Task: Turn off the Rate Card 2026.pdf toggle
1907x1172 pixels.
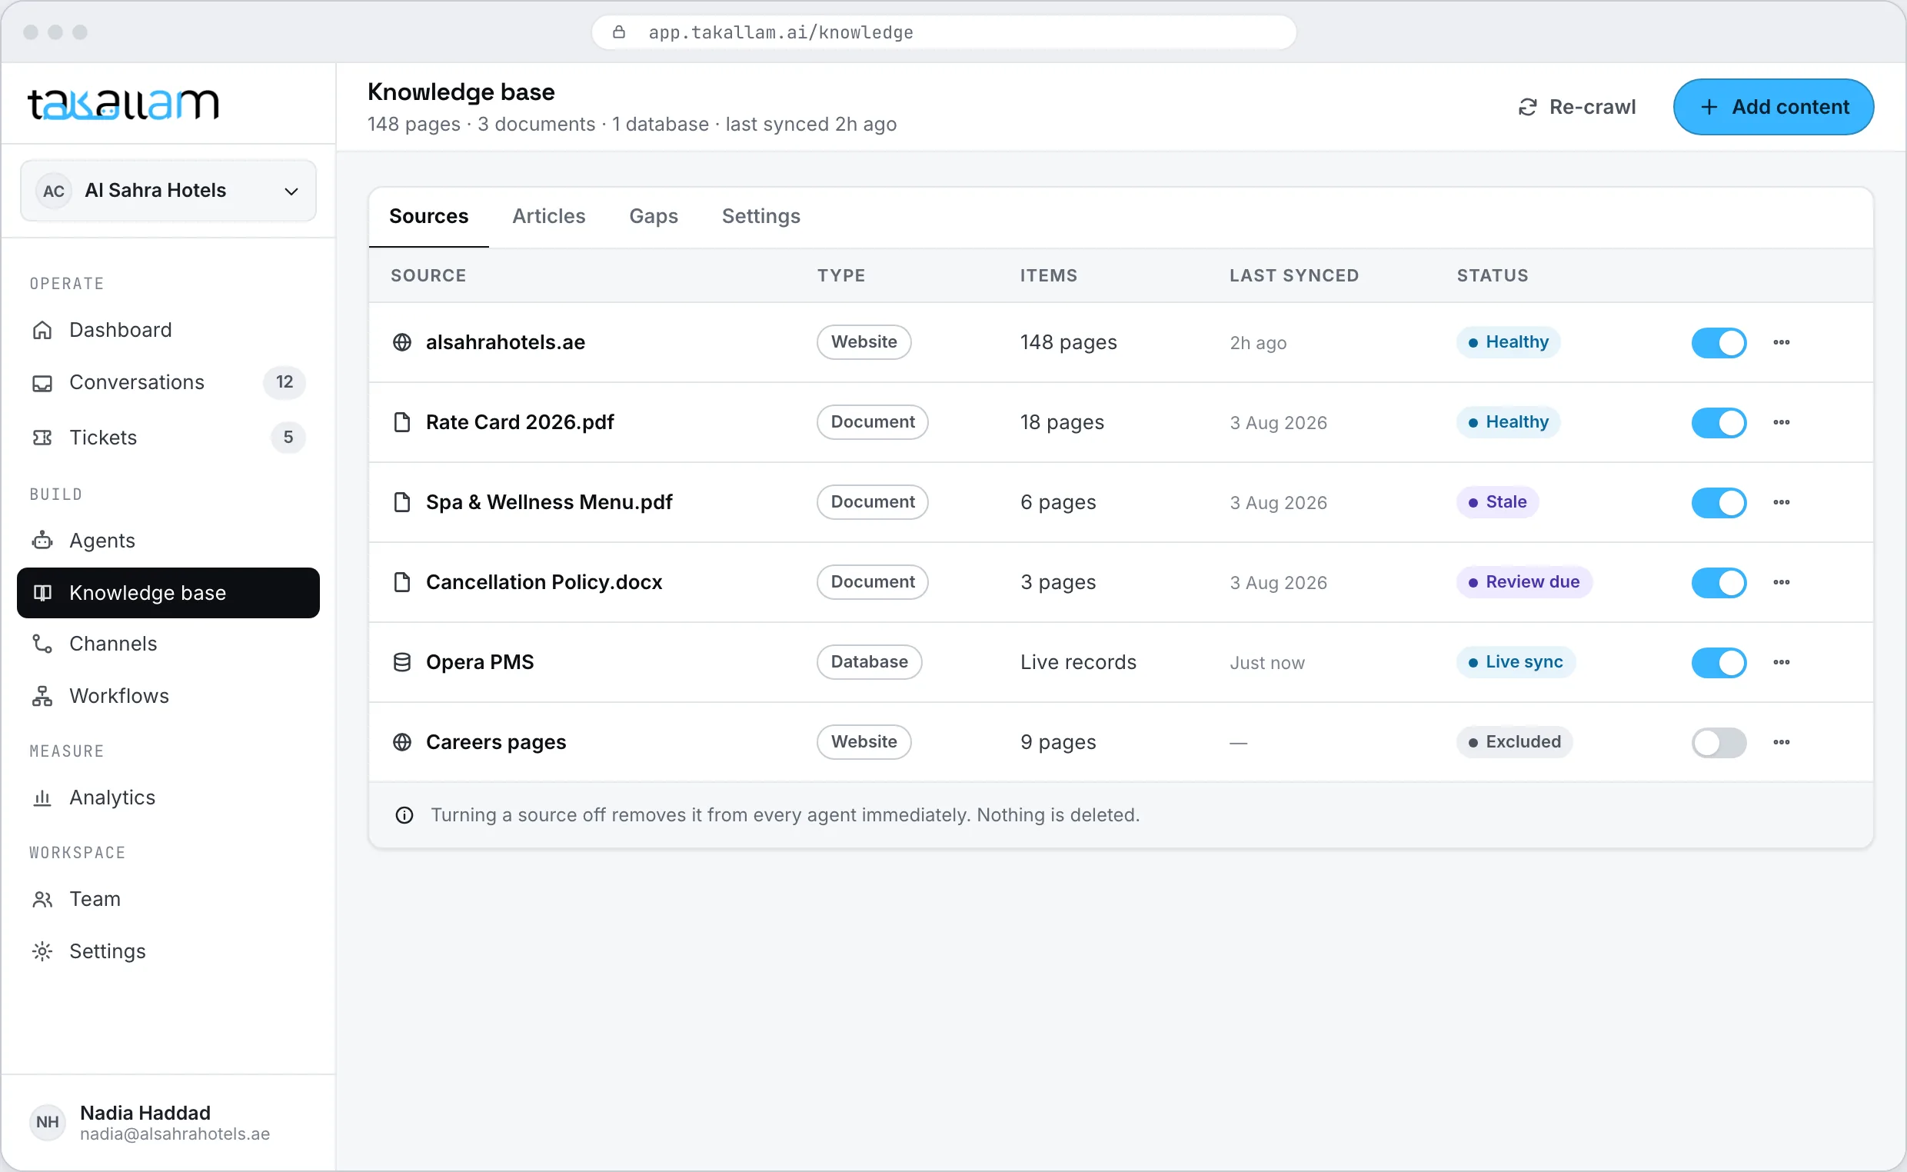Action: [1718, 421]
